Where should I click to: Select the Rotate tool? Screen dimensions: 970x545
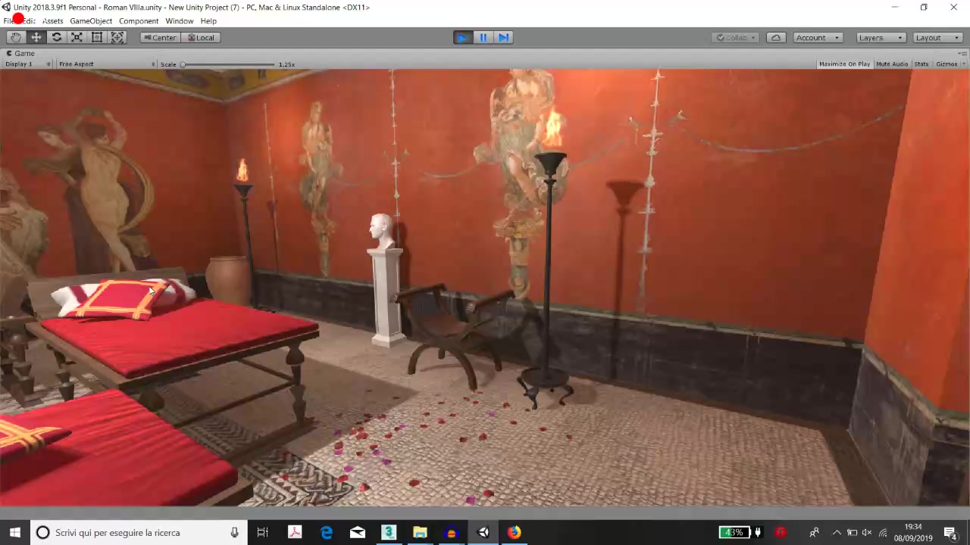click(56, 37)
